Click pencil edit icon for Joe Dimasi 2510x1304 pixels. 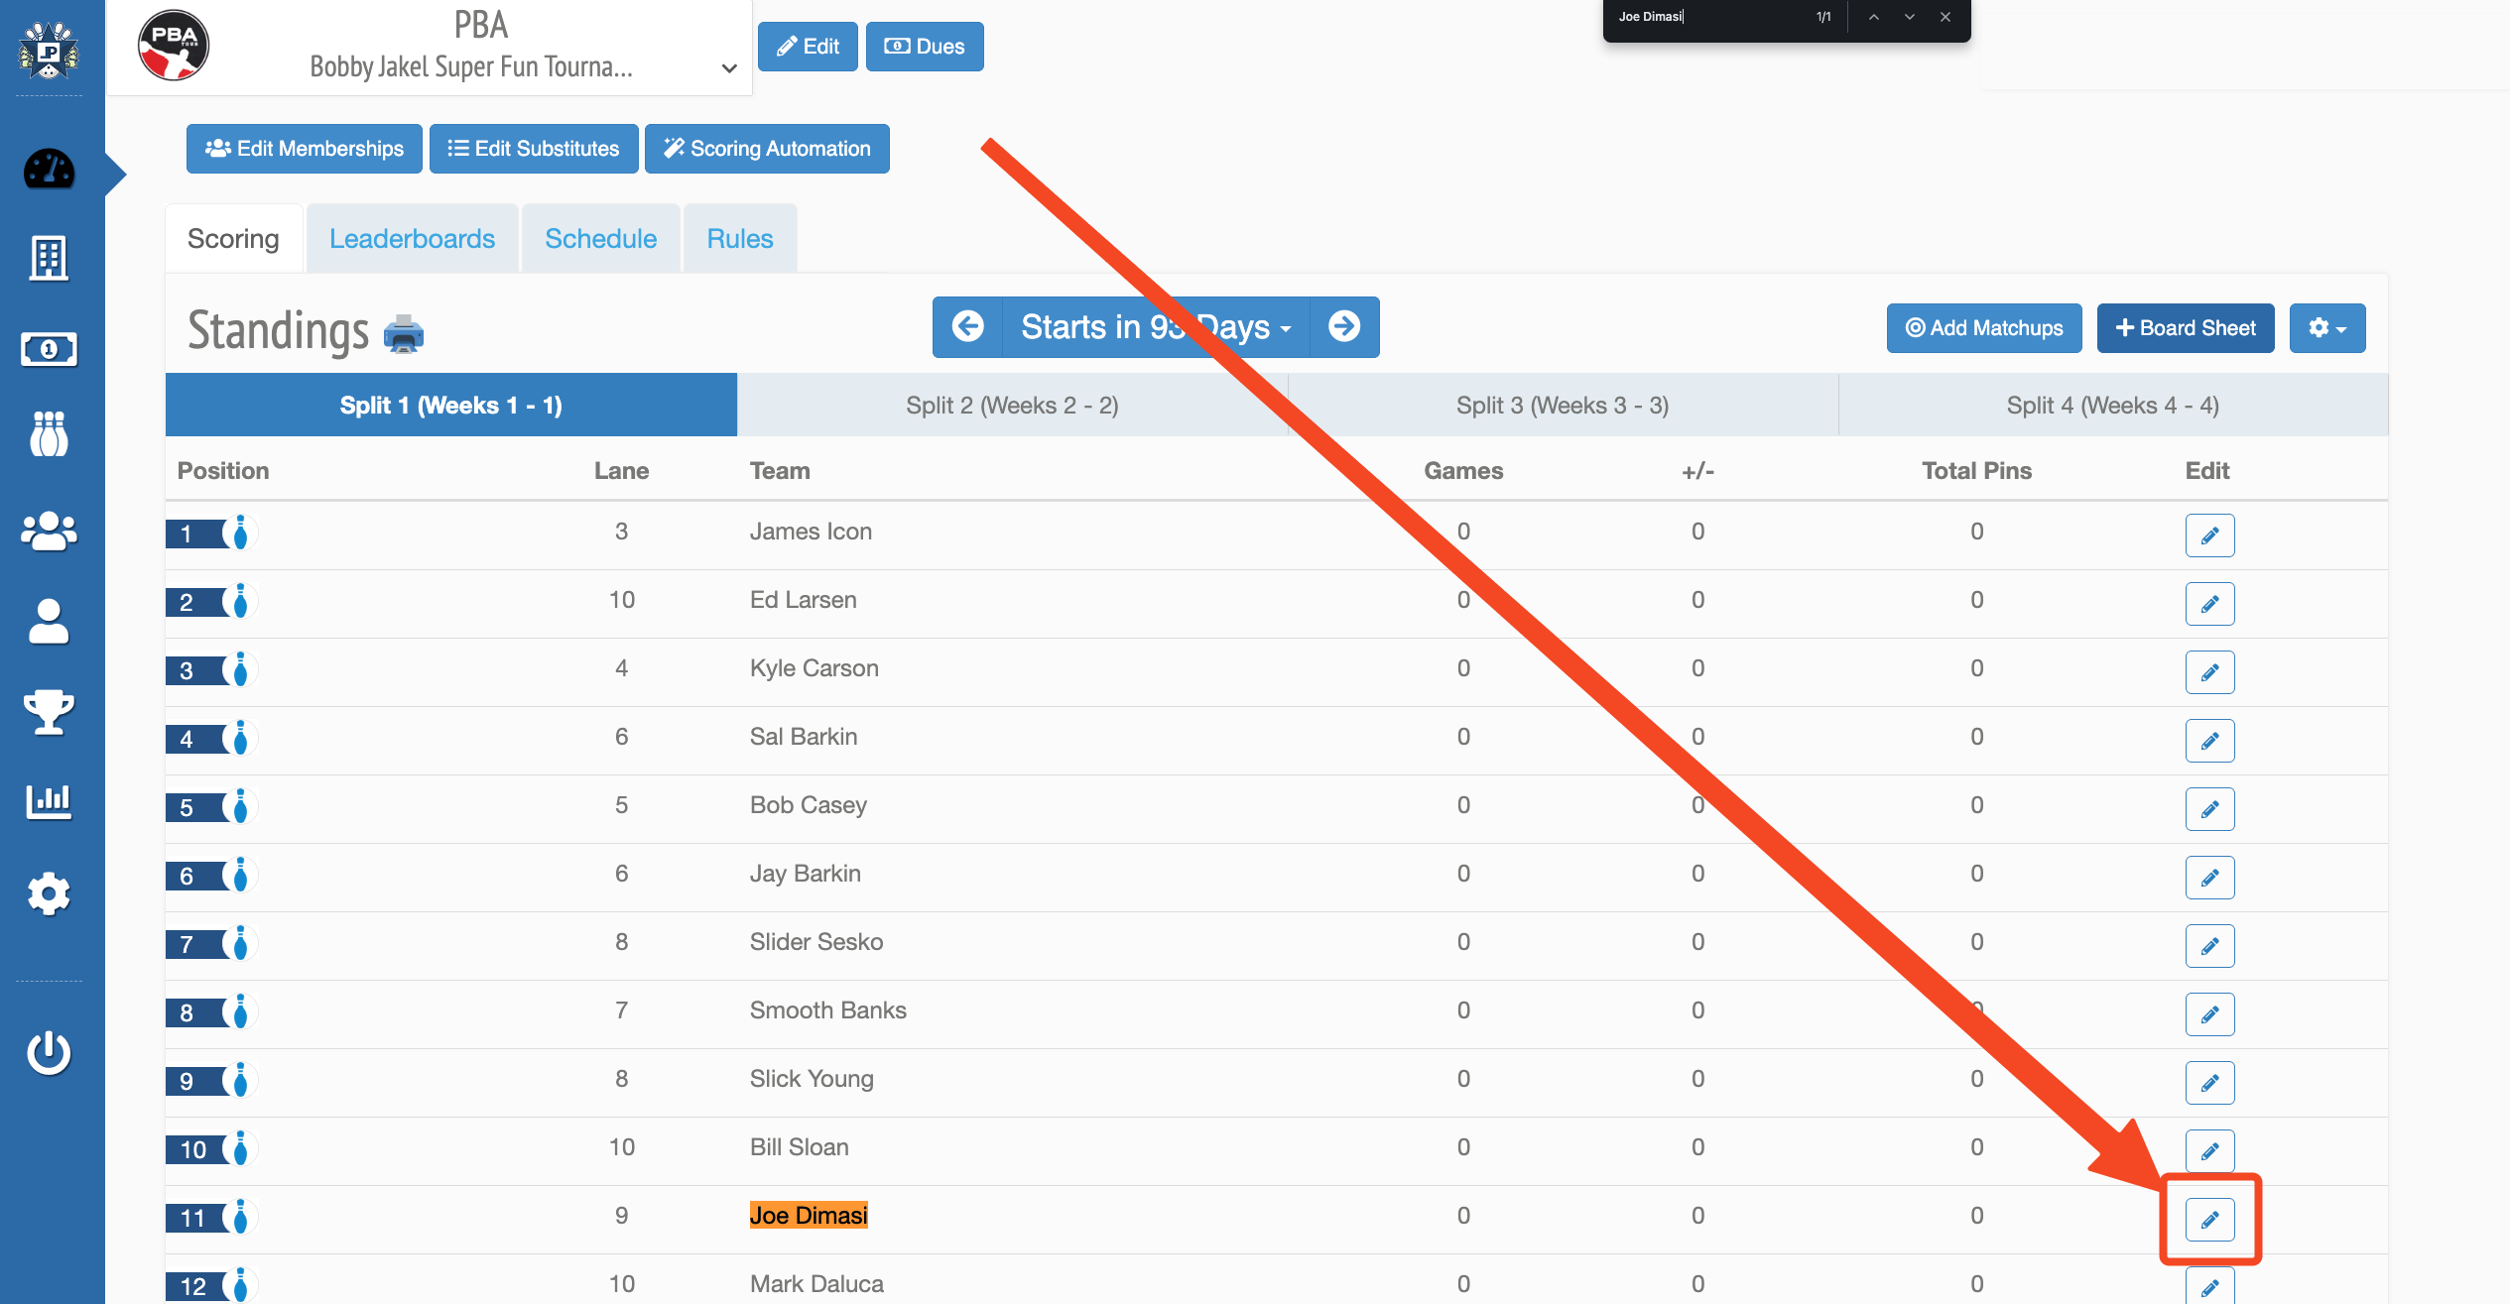coord(2209,1220)
